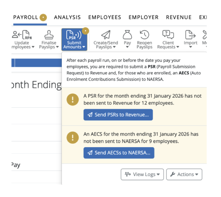Click the gold badge on Submit Amounts
The image size is (221, 197).
(x=85, y=31)
